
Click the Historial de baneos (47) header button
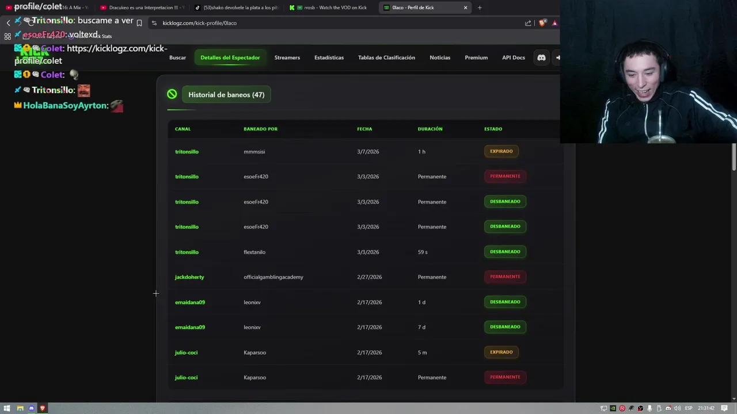click(226, 94)
